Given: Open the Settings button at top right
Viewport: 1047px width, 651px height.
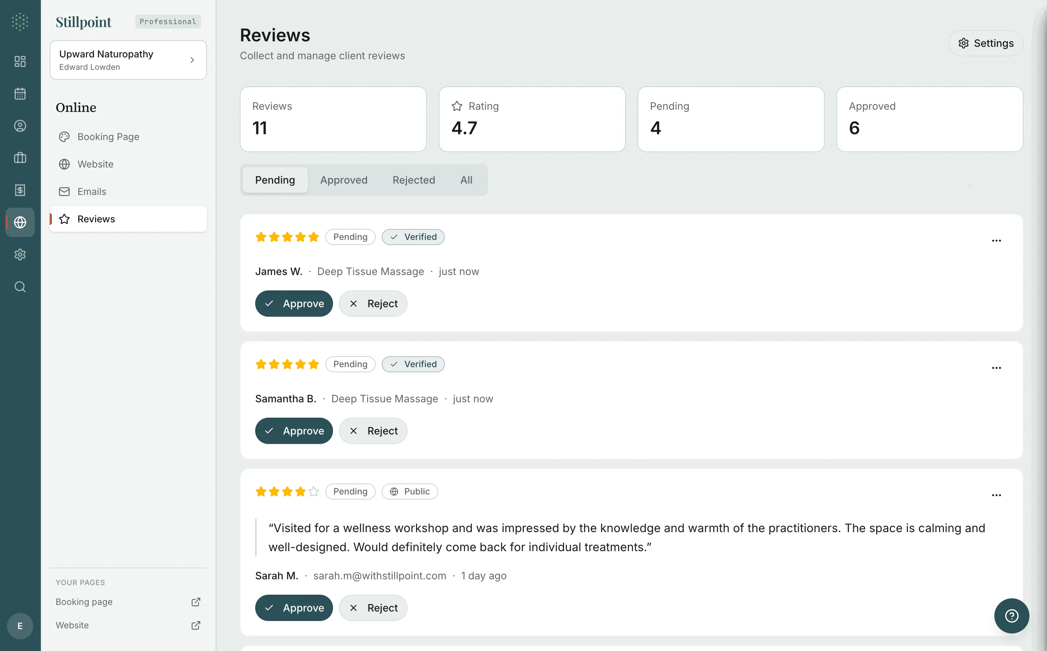Looking at the screenshot, I should tap(986, 43).
